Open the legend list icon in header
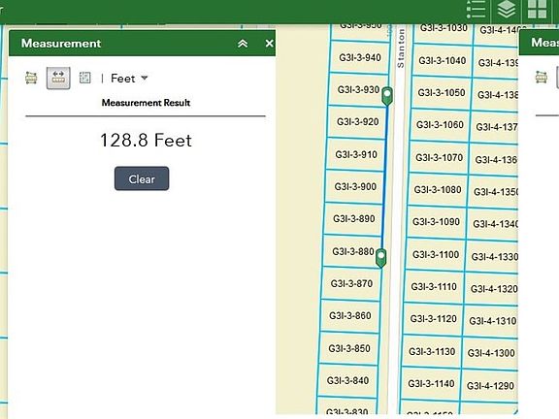 [x=477, y=10]
